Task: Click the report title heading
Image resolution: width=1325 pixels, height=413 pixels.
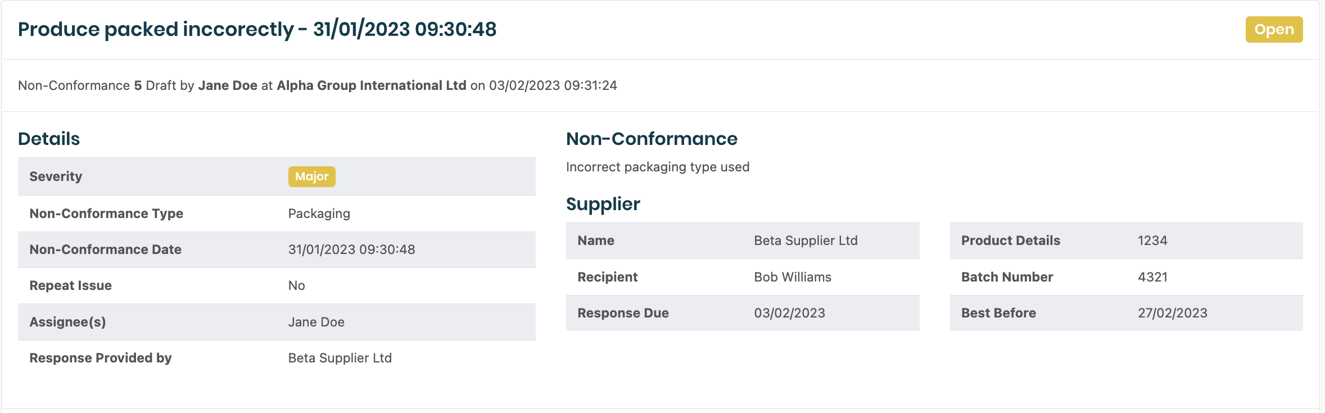Action: click(257, 29)
